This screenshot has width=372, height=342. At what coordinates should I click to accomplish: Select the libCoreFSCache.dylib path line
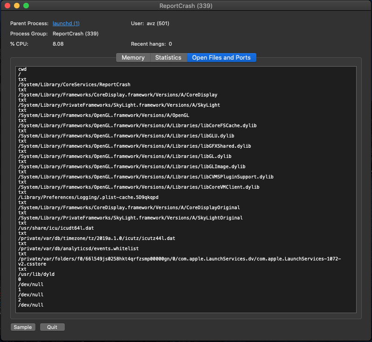[x=138, y=125]
